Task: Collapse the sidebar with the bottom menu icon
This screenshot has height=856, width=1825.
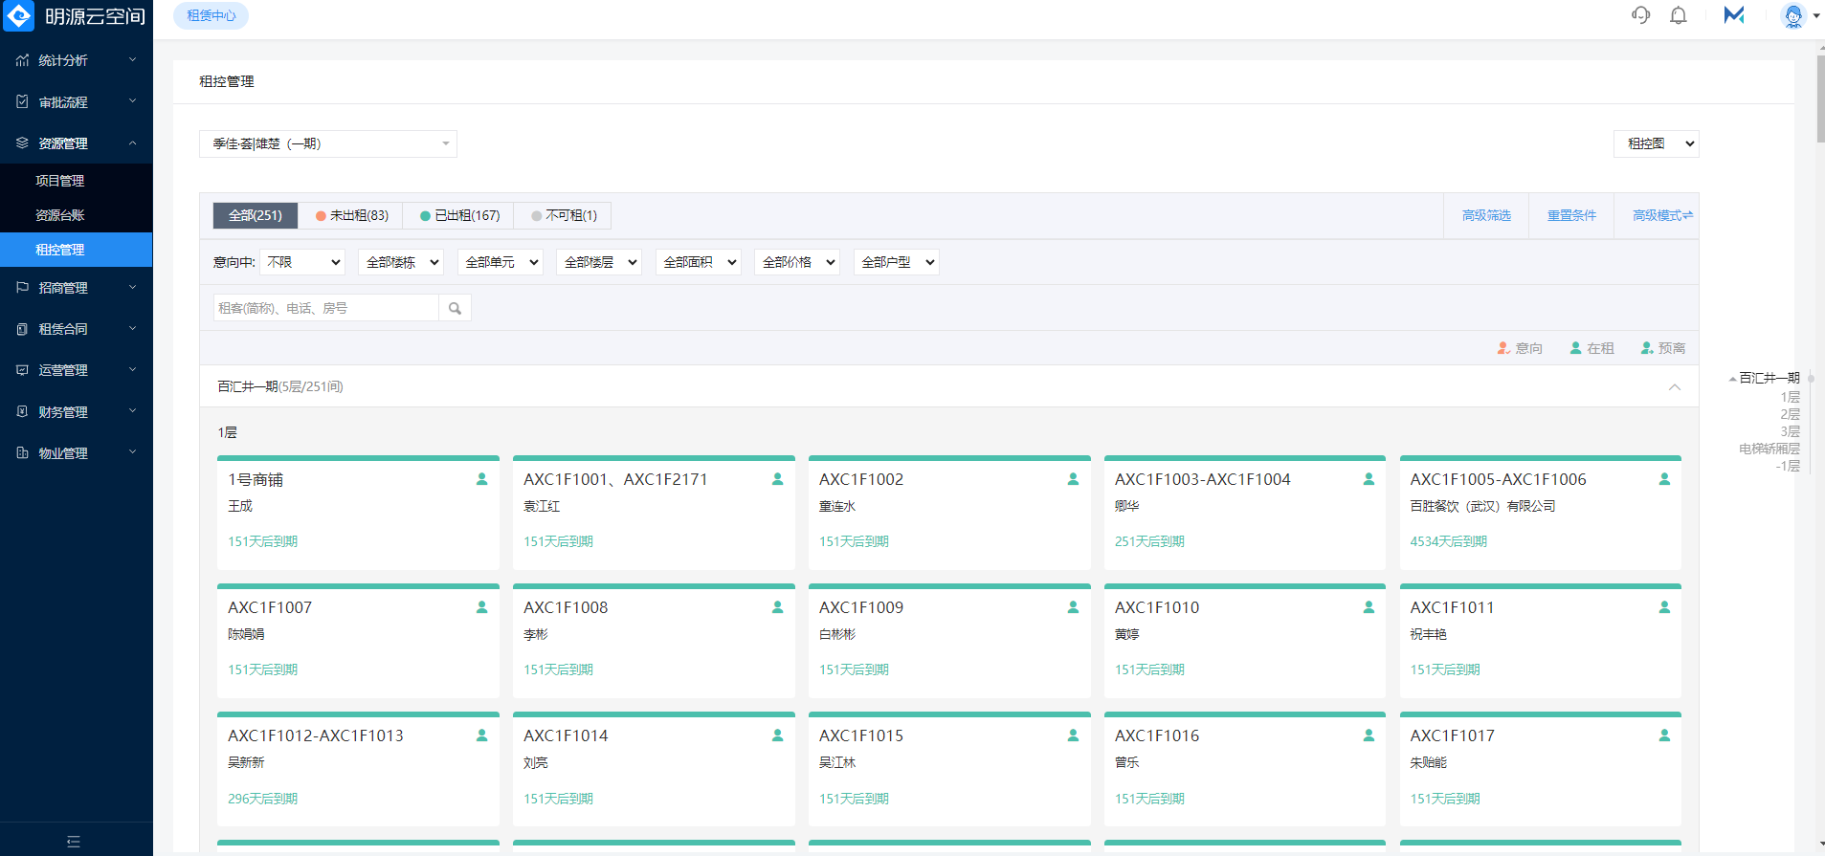Action: [74, 842]
